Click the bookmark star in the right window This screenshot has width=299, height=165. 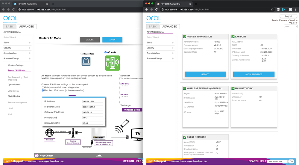[x=272, y=10]
